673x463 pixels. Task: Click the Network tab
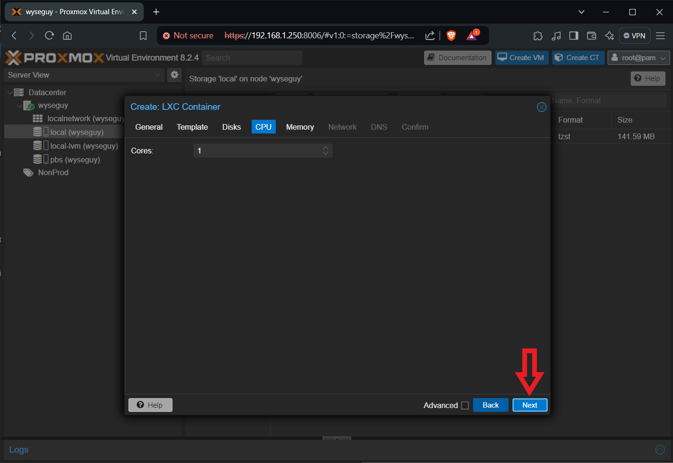pyautogui.click(x=342, y=127)
